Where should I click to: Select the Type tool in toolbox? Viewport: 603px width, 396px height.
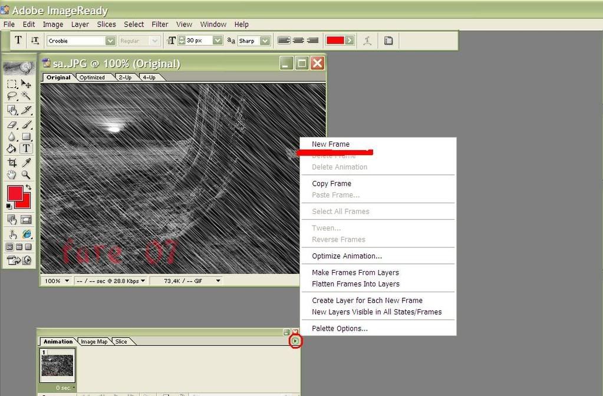tap(26, 148)
